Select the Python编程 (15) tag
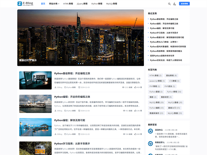 (x=157, y=108)
